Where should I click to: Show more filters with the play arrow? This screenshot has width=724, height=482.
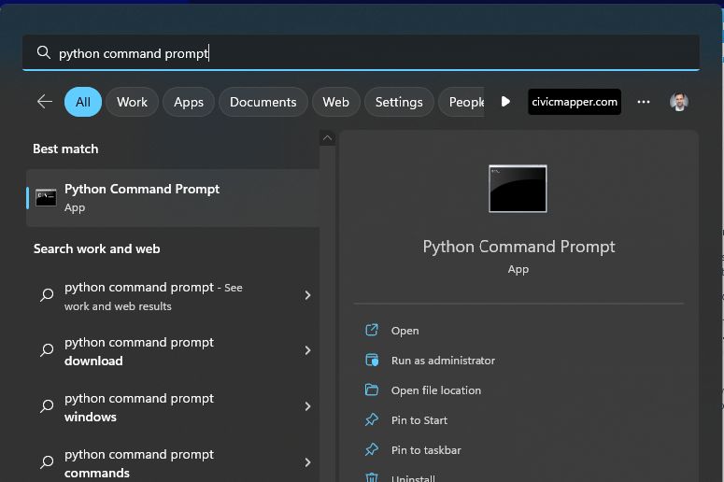click(505, 102)
